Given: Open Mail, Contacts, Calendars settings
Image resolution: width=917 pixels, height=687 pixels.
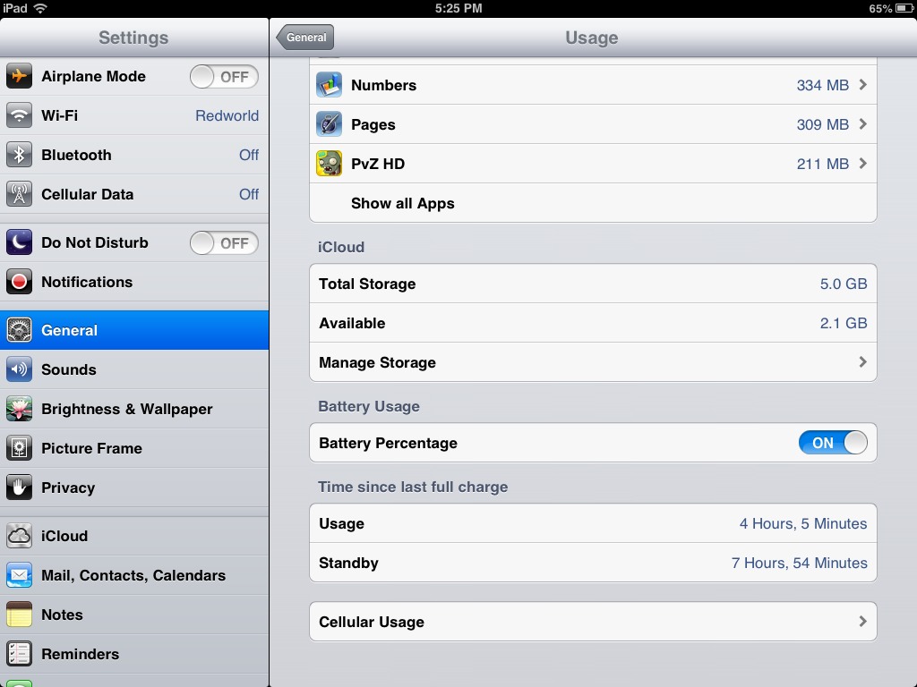Looking at the screenshot, I should pos(134,575).
